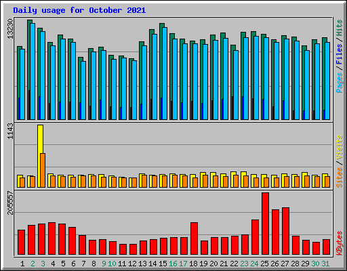347x271 pixels.
Task: Click the cyan Files bar for day 2
Action: click(x=33, y=71)
